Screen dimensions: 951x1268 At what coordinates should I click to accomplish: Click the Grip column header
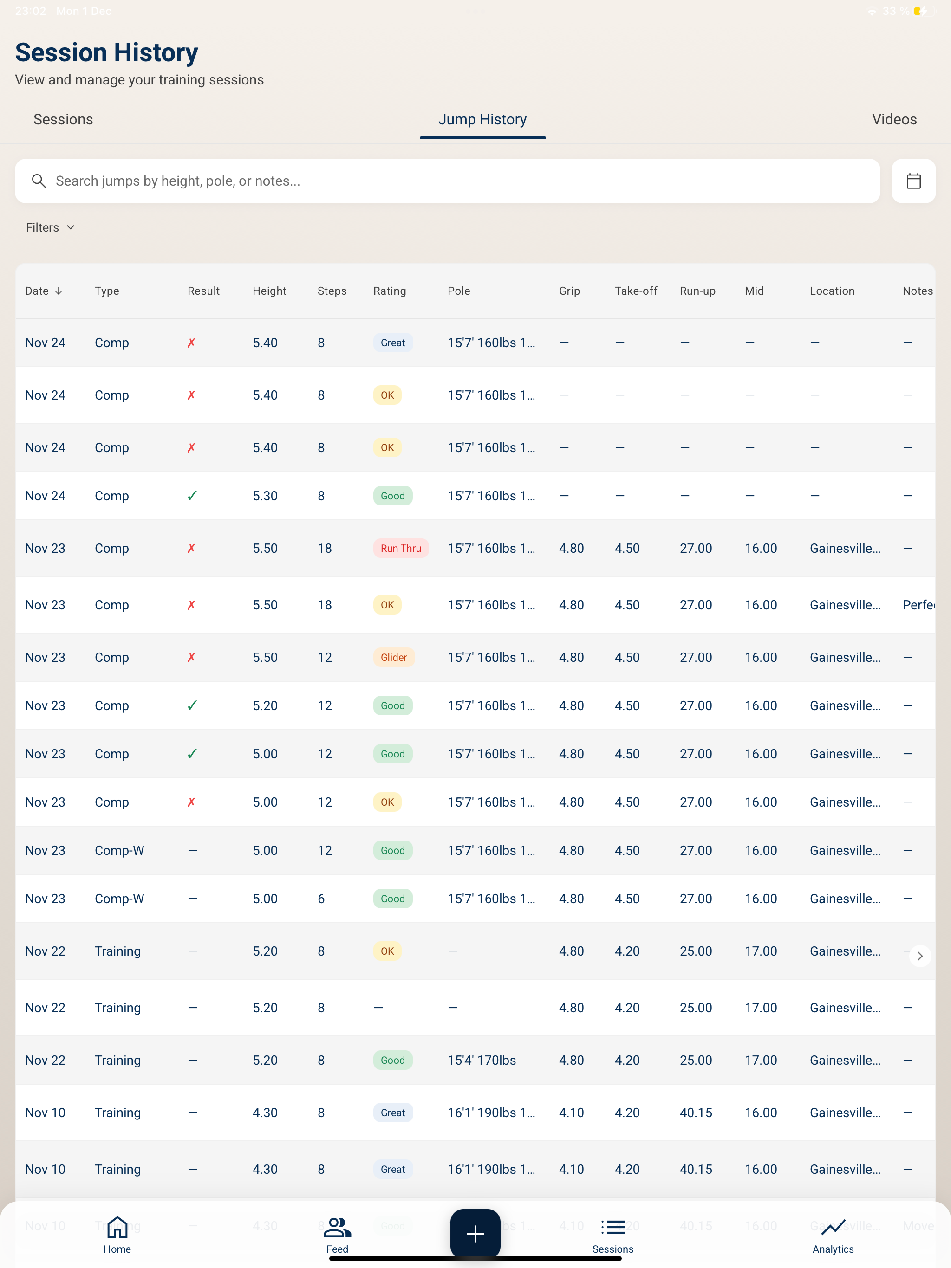click(569, 291)
